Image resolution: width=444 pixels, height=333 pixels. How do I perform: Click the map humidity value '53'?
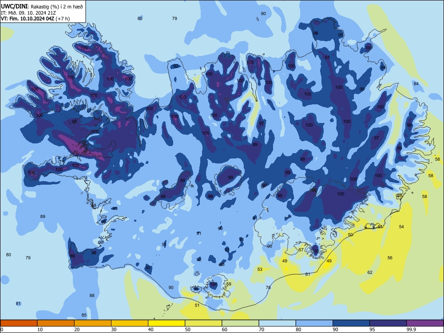click(x=260, y=270)
